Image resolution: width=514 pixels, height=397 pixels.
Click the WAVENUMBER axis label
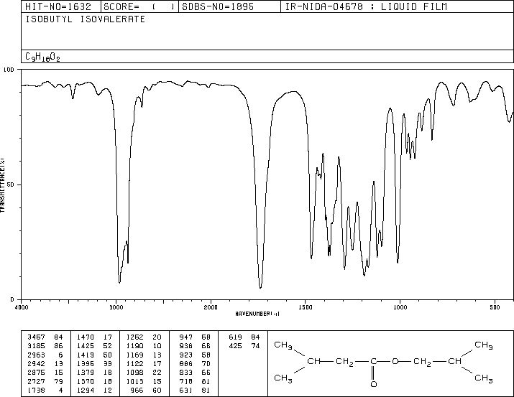pyautogui.click(x=257, y=314)
